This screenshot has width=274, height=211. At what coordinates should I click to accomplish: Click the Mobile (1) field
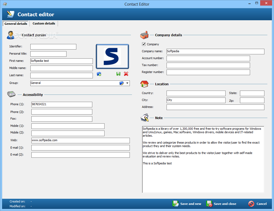68,126
